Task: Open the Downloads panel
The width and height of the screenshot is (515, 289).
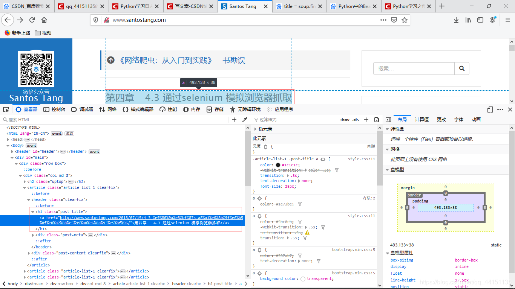Action: (456, 20)
